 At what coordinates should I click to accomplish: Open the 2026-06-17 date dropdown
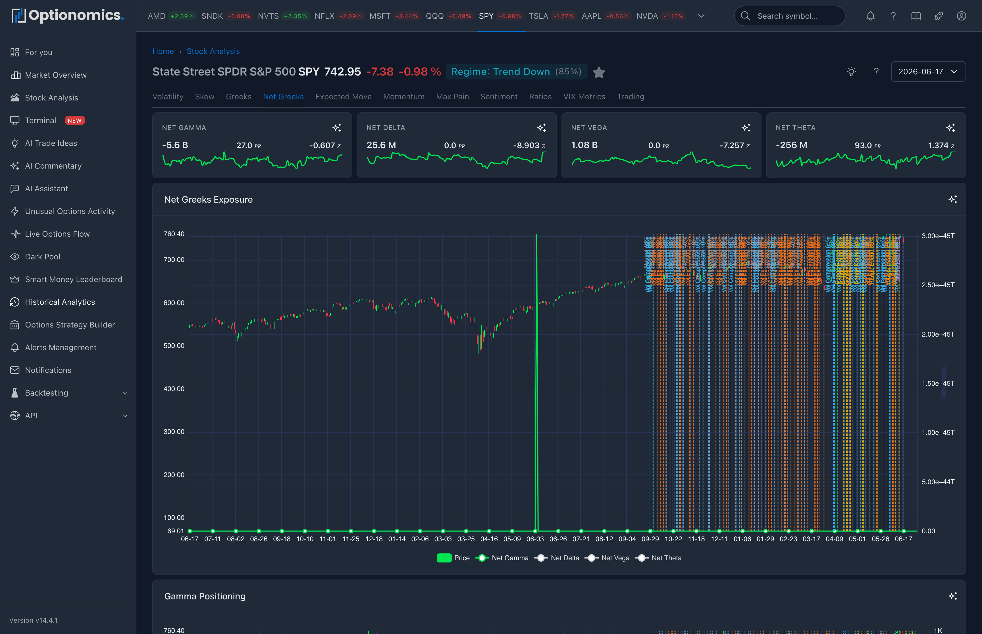pyautogui.click(x=928, y=72)
